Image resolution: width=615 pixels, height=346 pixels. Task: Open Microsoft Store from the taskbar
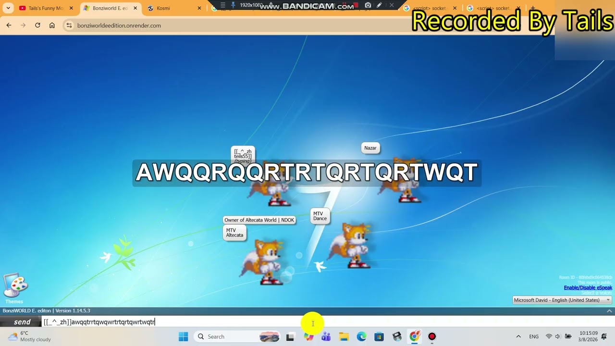379,337
